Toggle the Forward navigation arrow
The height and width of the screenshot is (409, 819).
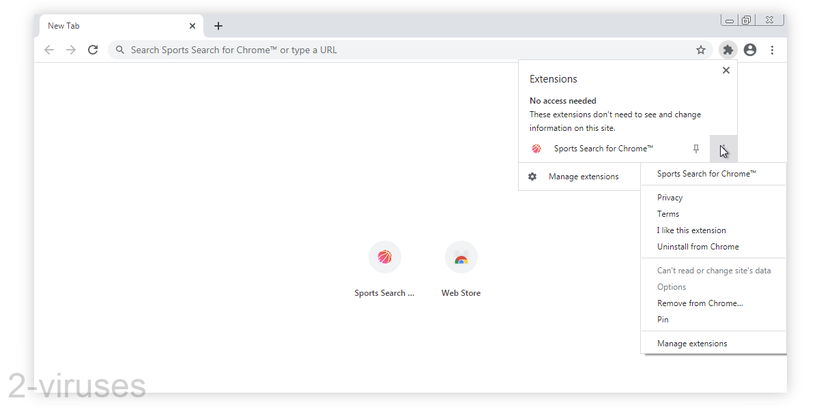(x=70, y=49)
